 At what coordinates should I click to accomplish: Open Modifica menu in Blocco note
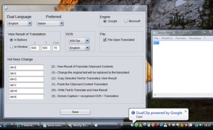[x=167, y=38]
